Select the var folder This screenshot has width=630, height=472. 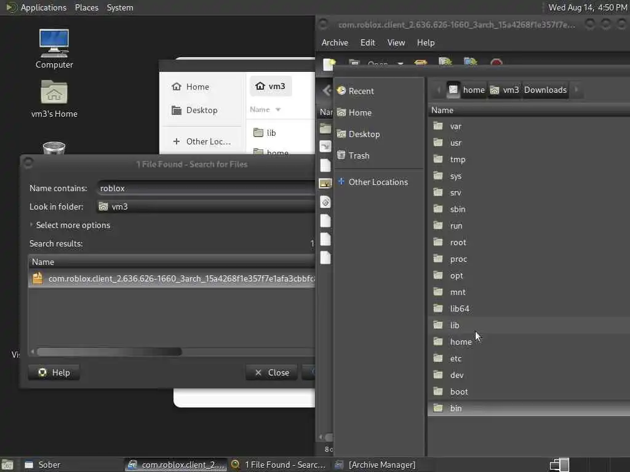coord(528,127)
